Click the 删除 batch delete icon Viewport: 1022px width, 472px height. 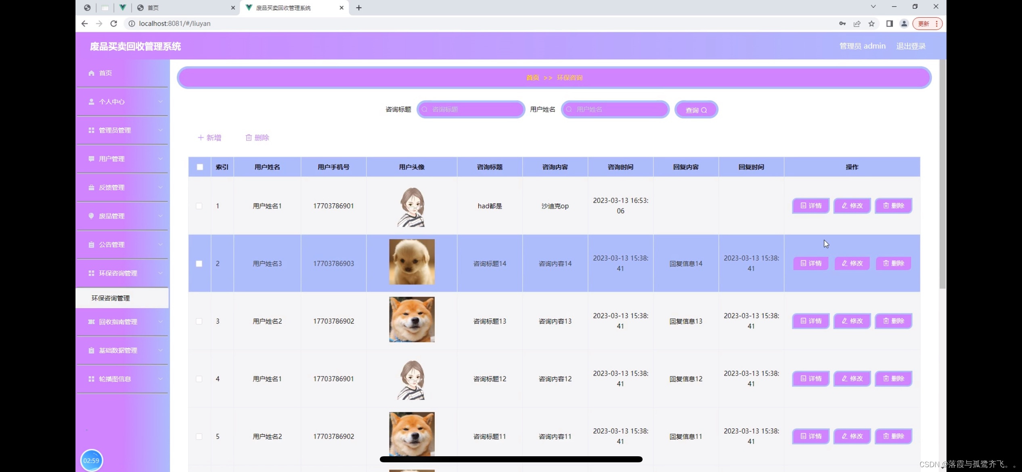(x=258, y=138)
